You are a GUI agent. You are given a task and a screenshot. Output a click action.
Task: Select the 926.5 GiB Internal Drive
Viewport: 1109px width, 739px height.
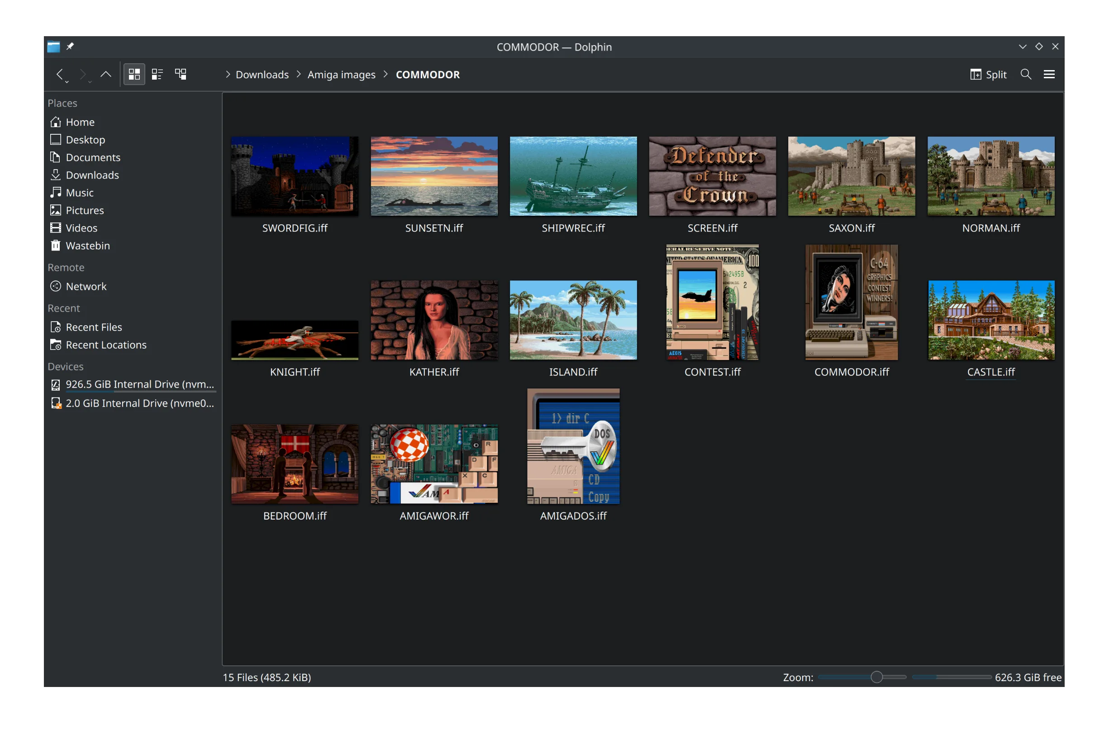pyautogui.click(x=132, y=384)
